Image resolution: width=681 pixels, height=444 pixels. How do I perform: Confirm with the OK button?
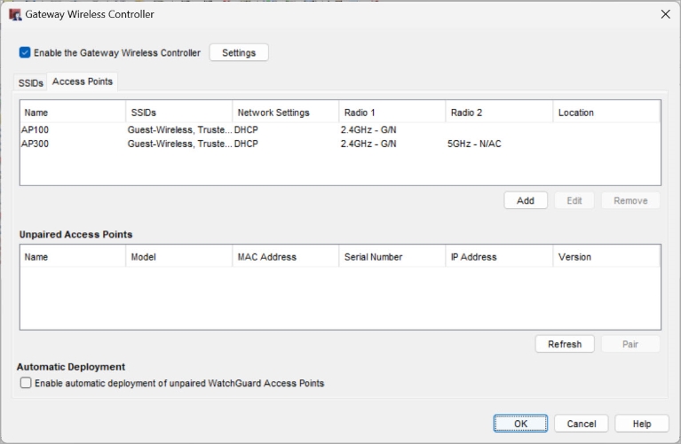coord(520,424)
